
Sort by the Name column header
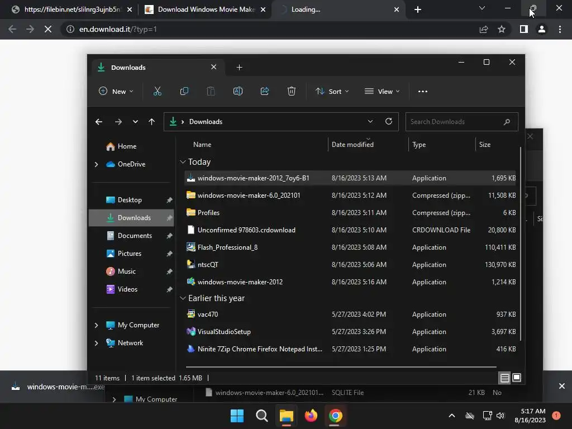(202, 145)
